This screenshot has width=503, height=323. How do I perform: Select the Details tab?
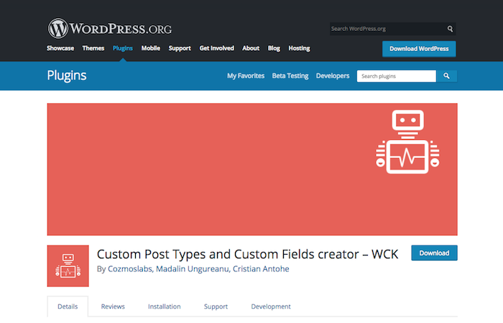coord(68,306)
